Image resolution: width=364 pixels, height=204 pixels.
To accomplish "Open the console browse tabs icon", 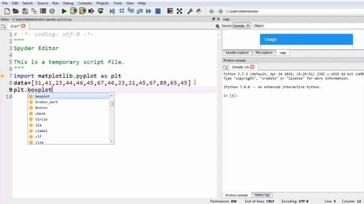I will tap(225, 67).
